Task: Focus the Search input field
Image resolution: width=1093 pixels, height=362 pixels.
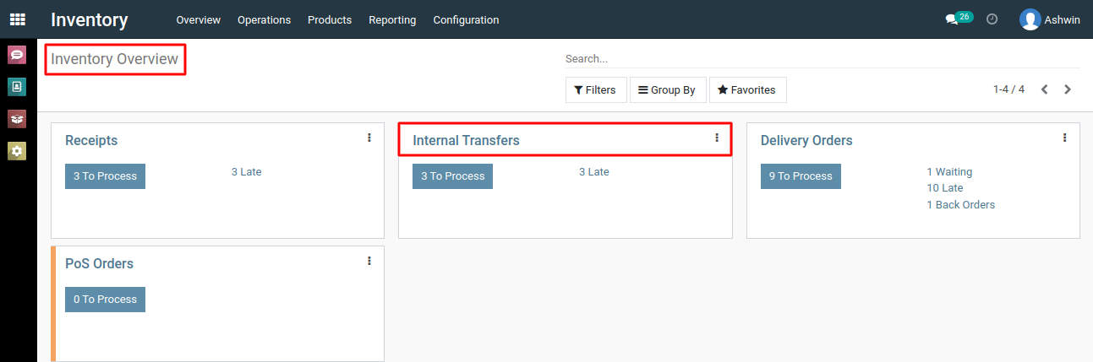Action: 822,59
